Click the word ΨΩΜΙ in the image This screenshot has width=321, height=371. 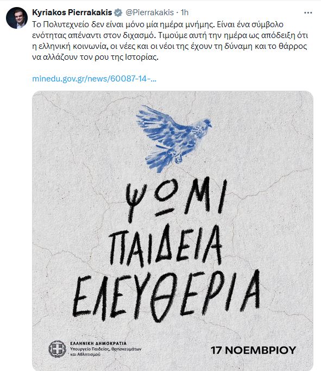(x=176, y=199)
